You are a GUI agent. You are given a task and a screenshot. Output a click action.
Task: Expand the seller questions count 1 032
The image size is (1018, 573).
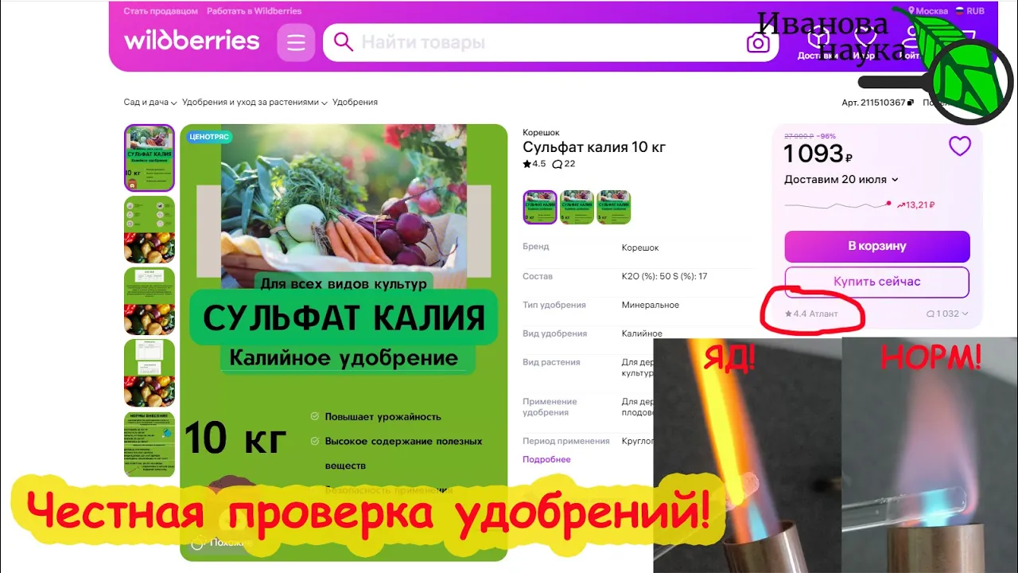point(947,314)
